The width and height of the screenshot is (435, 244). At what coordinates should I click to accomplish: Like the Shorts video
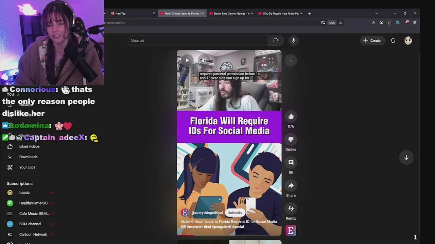291,117
